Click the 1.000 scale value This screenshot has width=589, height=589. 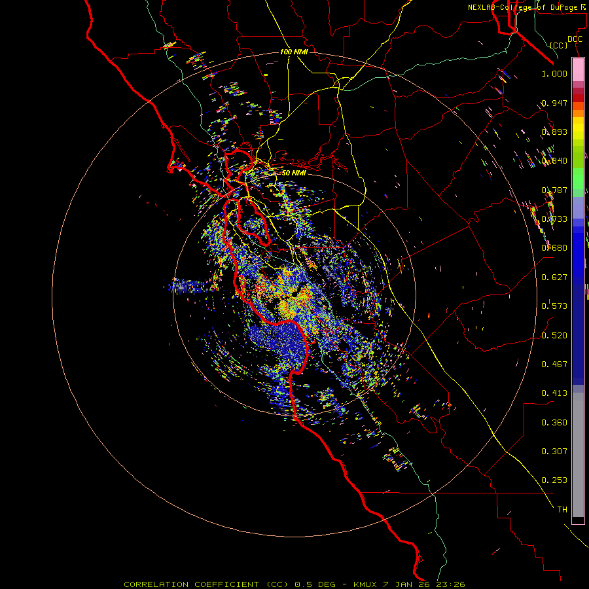click(554, 73)
